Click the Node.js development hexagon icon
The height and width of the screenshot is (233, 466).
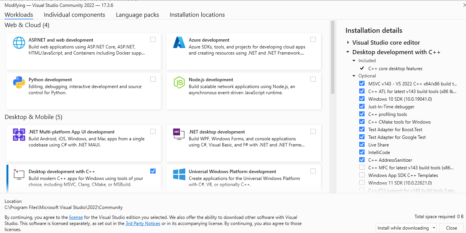tap(179, 82)
